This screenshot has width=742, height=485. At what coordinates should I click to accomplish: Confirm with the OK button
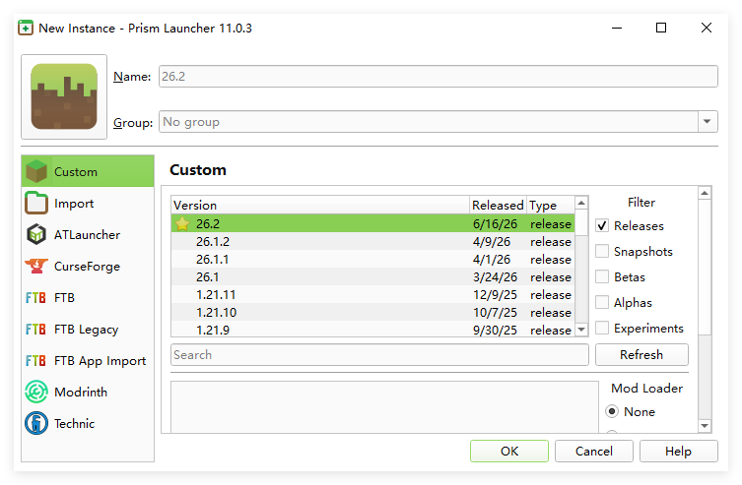click(509, 451)
